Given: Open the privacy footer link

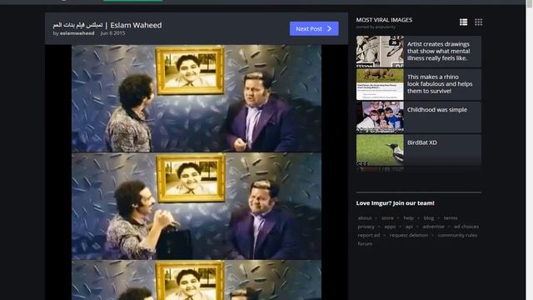Looking at the screenshot, I should click(366, 227).
